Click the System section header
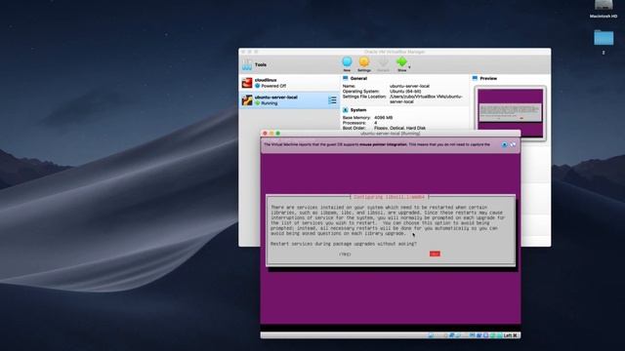 tap(358, 110)
